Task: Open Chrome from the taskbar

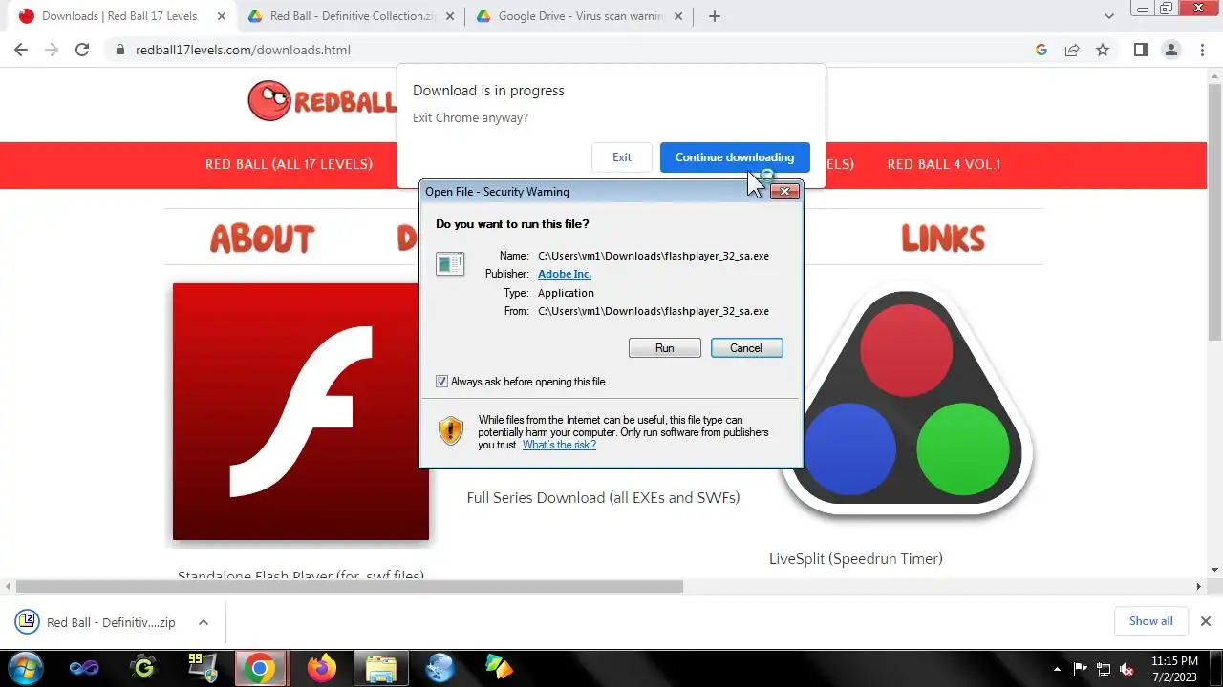Action: coord(259,668)
